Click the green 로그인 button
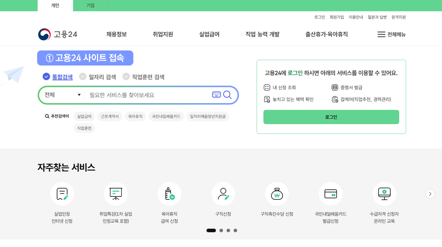This screenshot has width=442, height=247. [331, 117]
